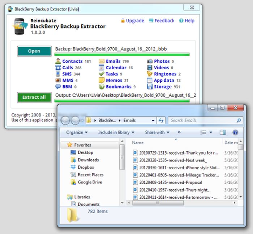Select Desktop in Favorites
253x234 pixels.
tap(85, 152)
